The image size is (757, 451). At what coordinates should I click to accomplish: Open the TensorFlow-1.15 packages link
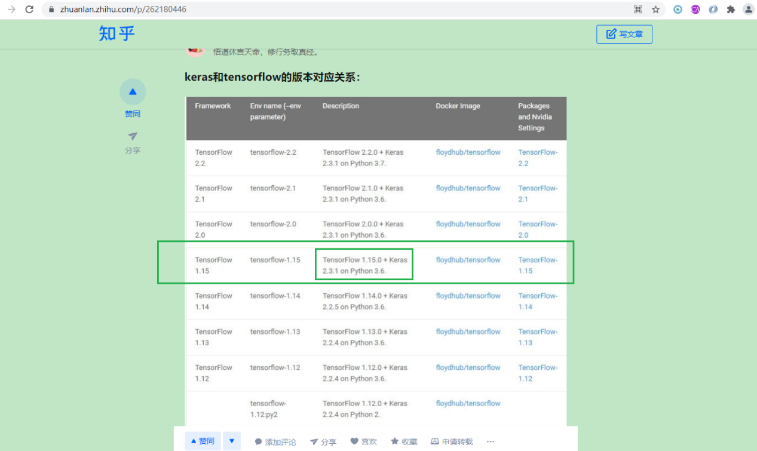538,265
